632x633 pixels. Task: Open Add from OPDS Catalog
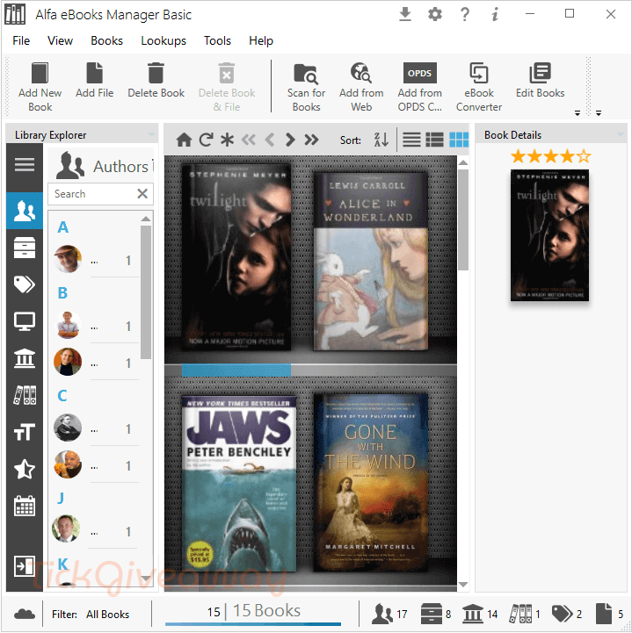point(420,87)
